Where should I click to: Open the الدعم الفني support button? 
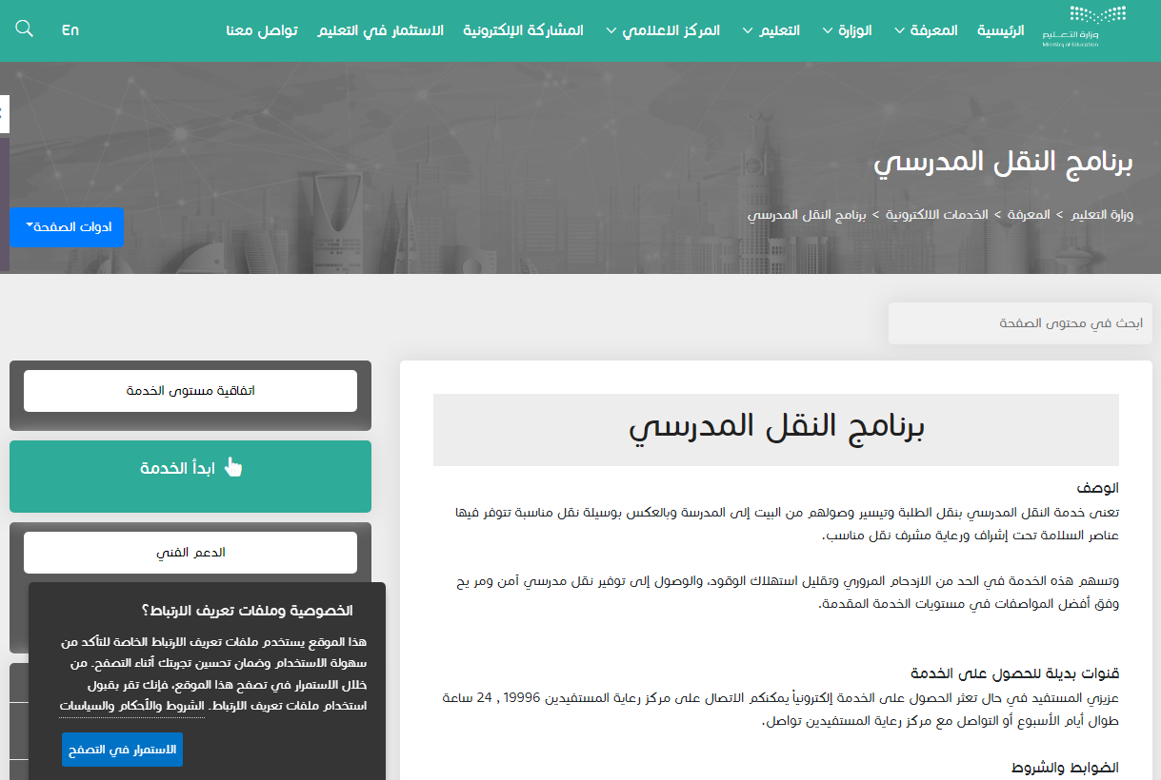pyautogui.click(x=190, y=553)
